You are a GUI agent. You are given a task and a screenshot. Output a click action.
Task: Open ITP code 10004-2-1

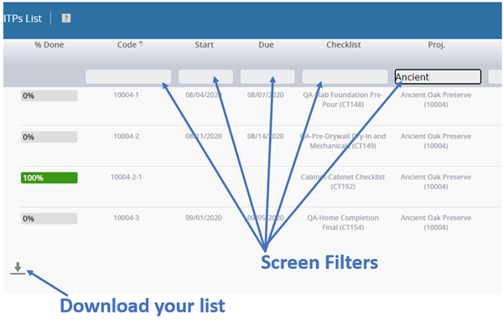click(x=126, y=177)
